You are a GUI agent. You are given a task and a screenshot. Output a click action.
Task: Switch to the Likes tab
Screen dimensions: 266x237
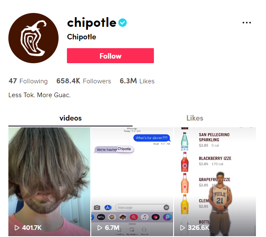195,118
